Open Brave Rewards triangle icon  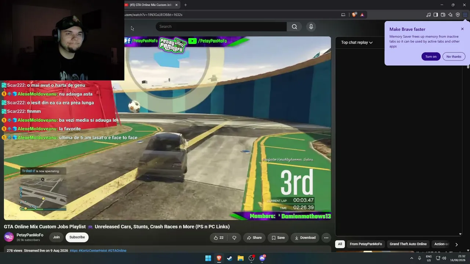tap(362, 15)
